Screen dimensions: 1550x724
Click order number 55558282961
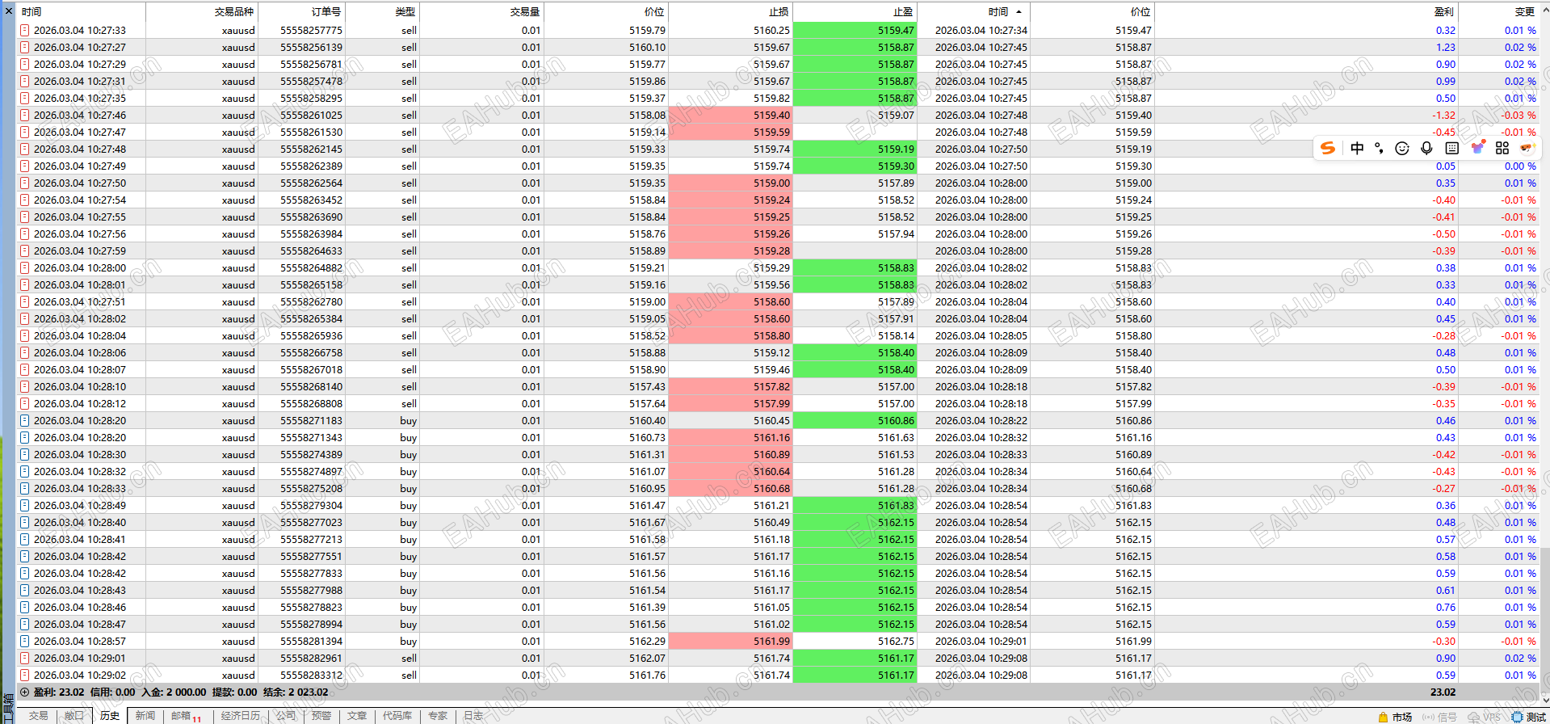pyautogui.click(x=311, y=659)
